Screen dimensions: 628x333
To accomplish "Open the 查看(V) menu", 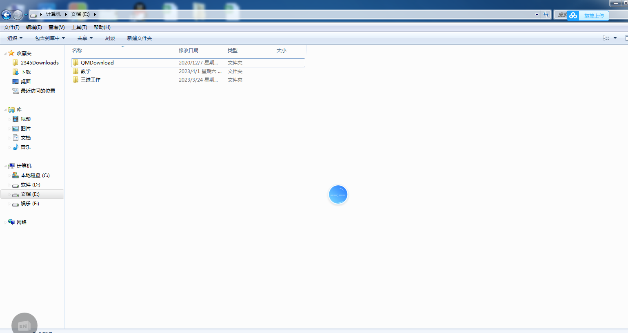I will coord(56,27).
